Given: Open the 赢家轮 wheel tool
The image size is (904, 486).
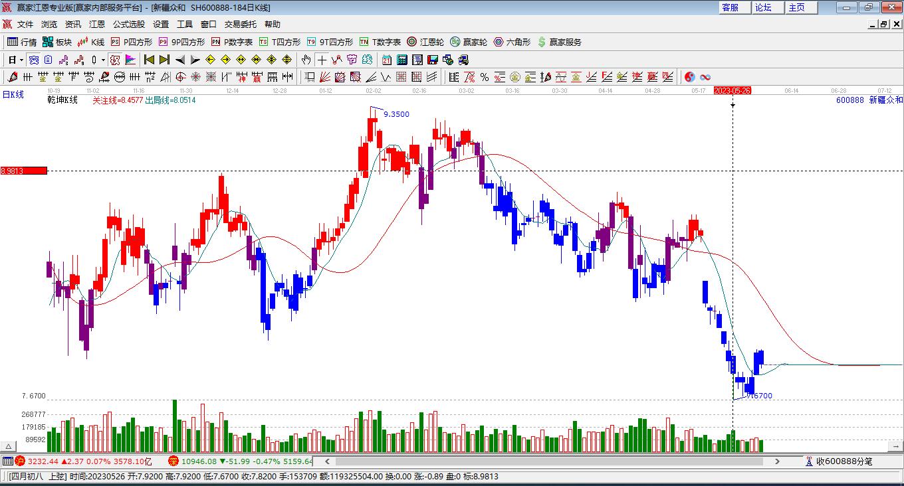Looking at the screenshot, I should [469, 42].
